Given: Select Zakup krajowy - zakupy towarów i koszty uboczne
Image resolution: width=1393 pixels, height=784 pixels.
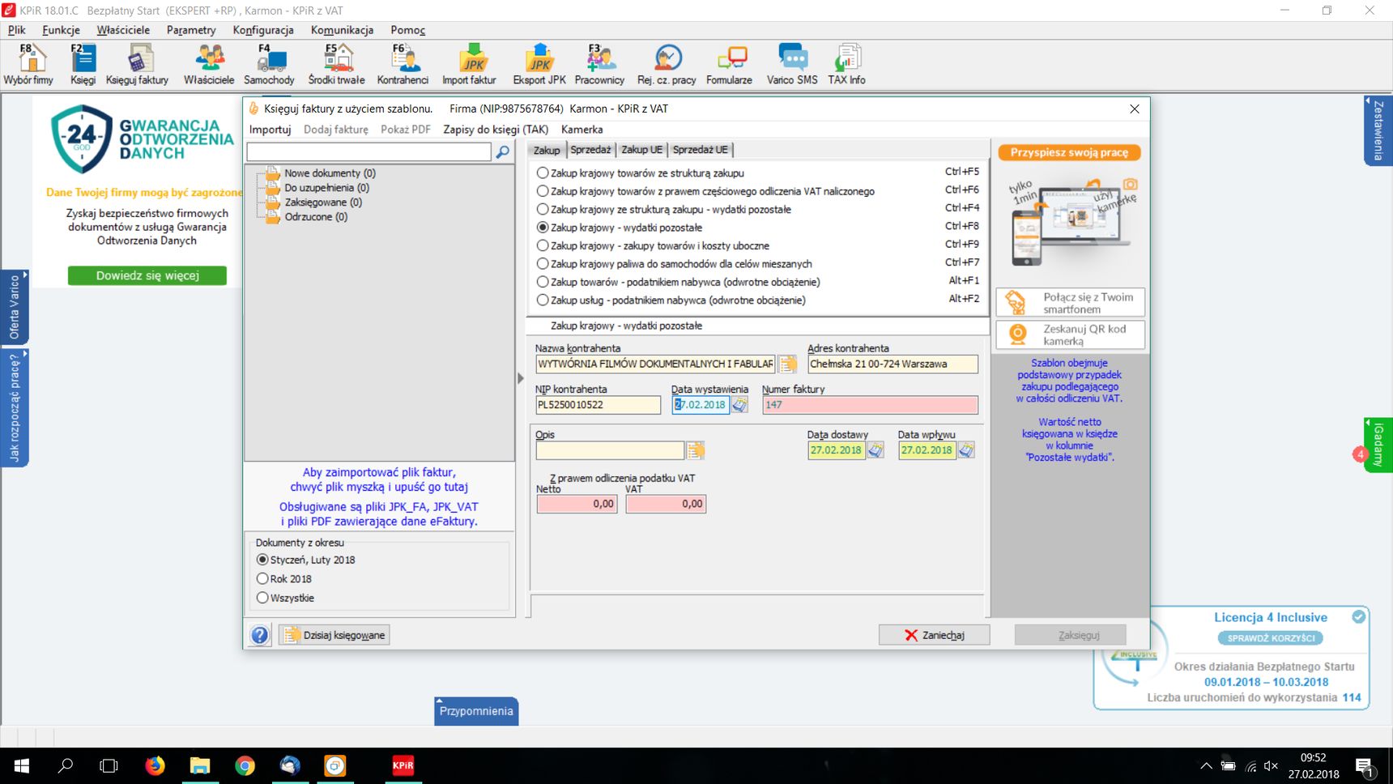Looking at the screenshot, I should pyautogui.click(x=653, y=245).
